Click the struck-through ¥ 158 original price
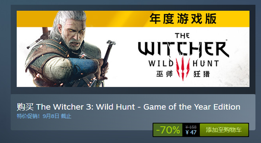This screenshot has height=143, width=261. click(191, 127)
